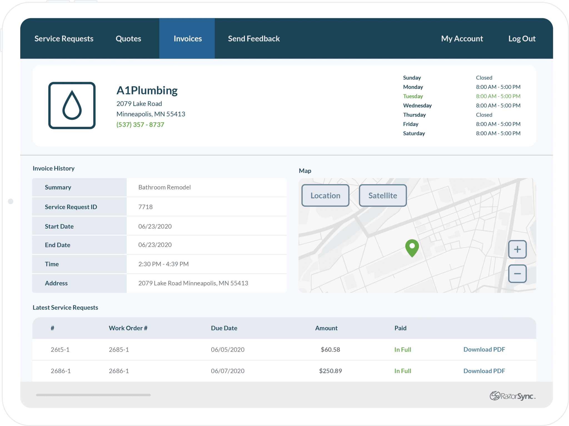Zoom out on the map with minus icon
The width and height of the screenshot is (569, 426).
coord(517,273)
